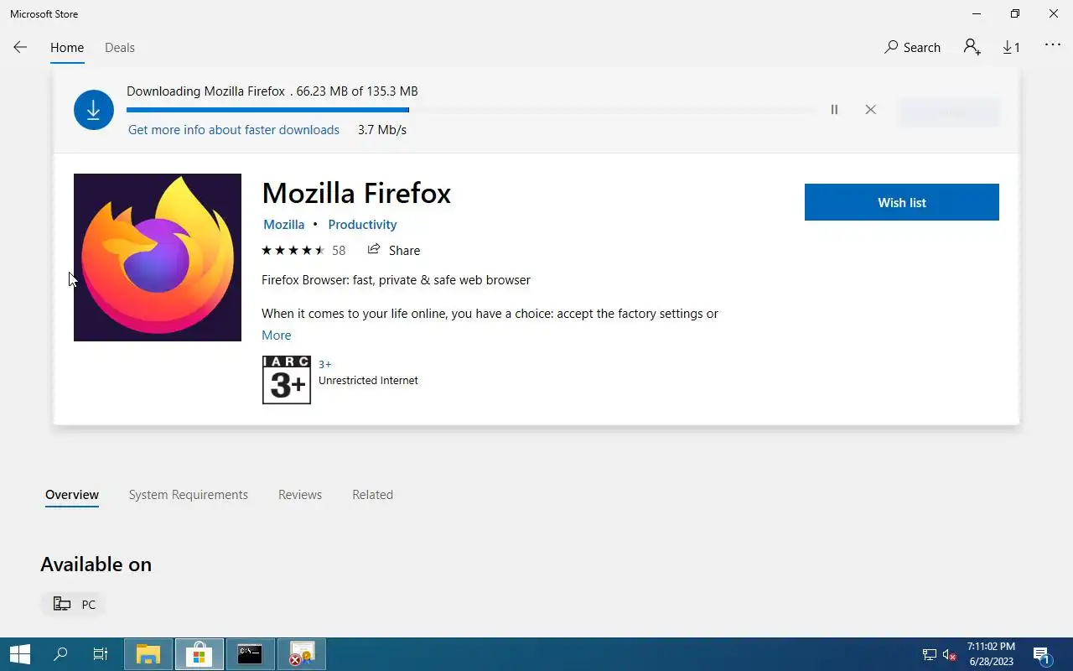Click the certificate error taskbar icon
This screenshot has height=671, width=1073.
(301, 654)
